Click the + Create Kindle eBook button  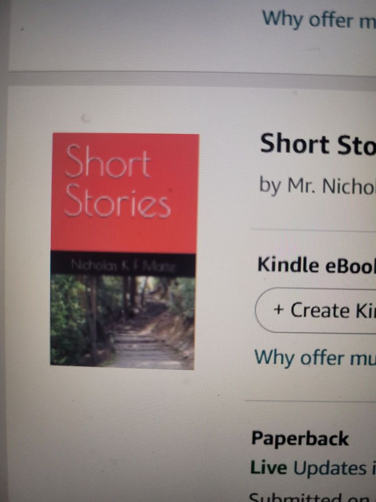pos(316,310)
